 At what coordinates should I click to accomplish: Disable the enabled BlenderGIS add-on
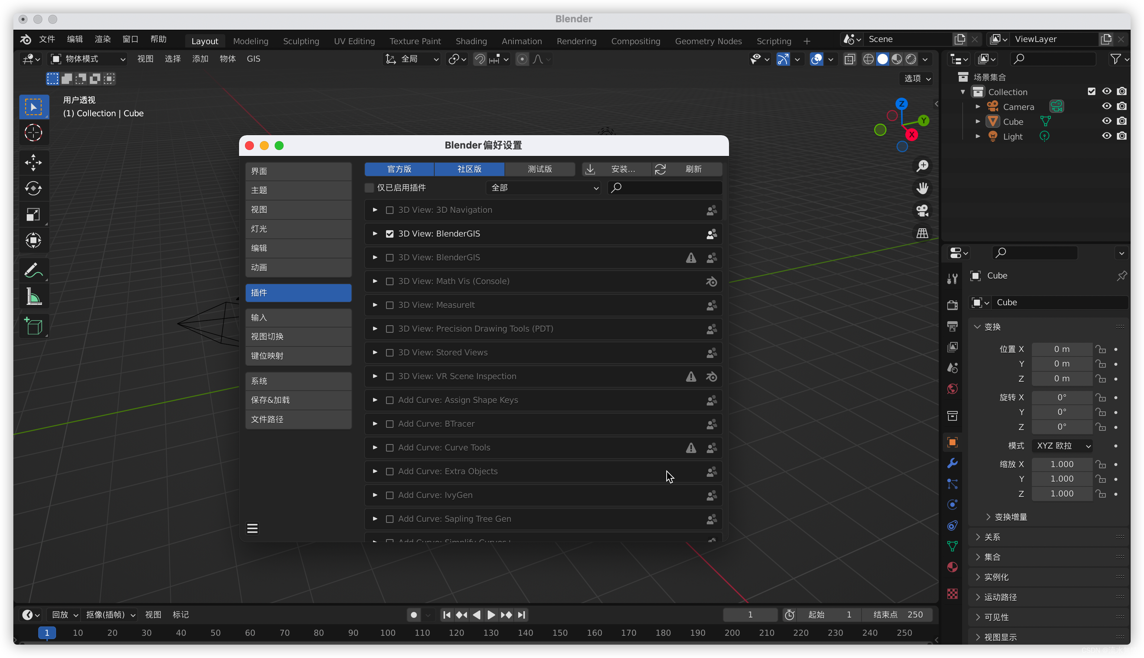(389, 234)
